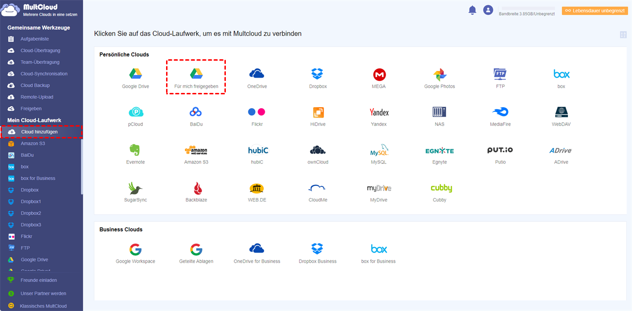The height and width of the screenshot is (311, 632).
Task: Add the Flickr cloud in the grid
Action: [257, 116]
